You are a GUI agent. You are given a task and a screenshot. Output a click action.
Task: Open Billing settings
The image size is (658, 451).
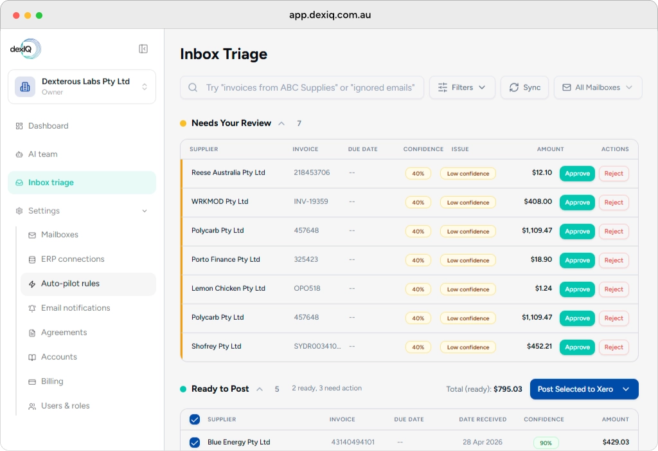pos(88,382)
